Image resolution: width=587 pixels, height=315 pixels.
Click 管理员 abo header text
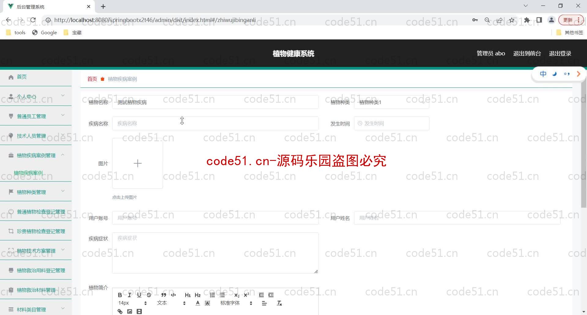coord(491,54)
